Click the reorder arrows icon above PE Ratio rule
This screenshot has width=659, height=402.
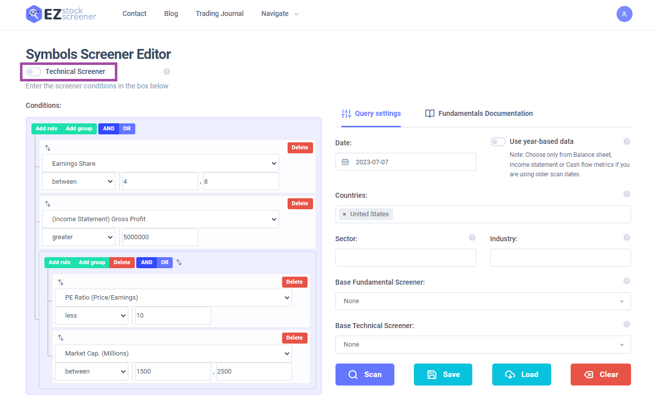(x=61, y=282)
